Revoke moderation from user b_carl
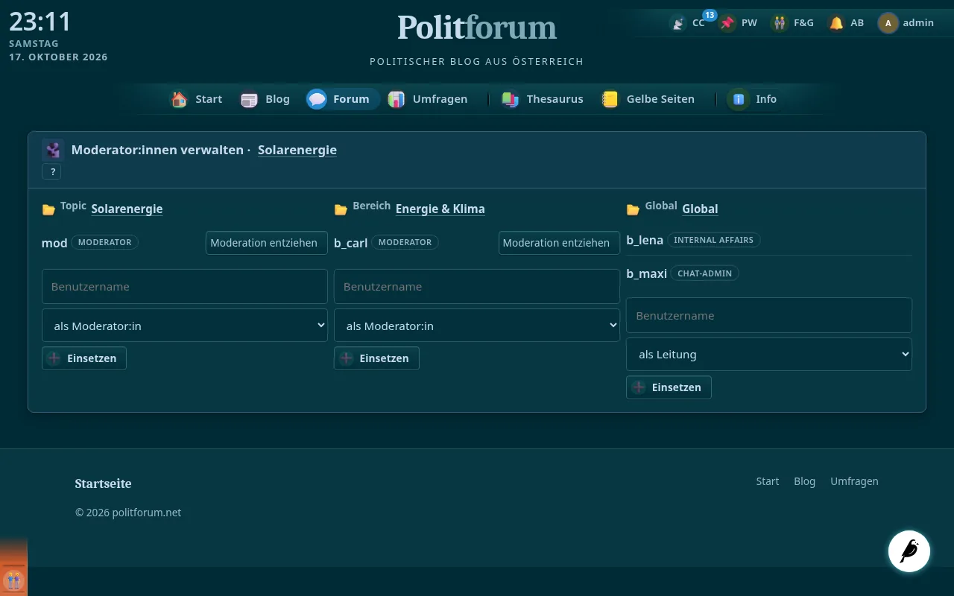This screenshot has width=954, height=596. 559,243
